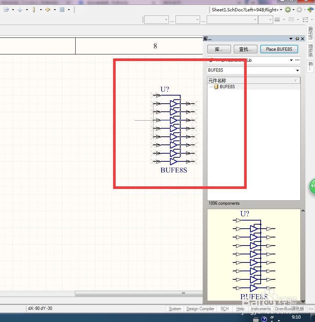This screenshot has width=315, height=322.
Task: Open the Design Compiler panel menu
Action: click(x=200, y=309)
